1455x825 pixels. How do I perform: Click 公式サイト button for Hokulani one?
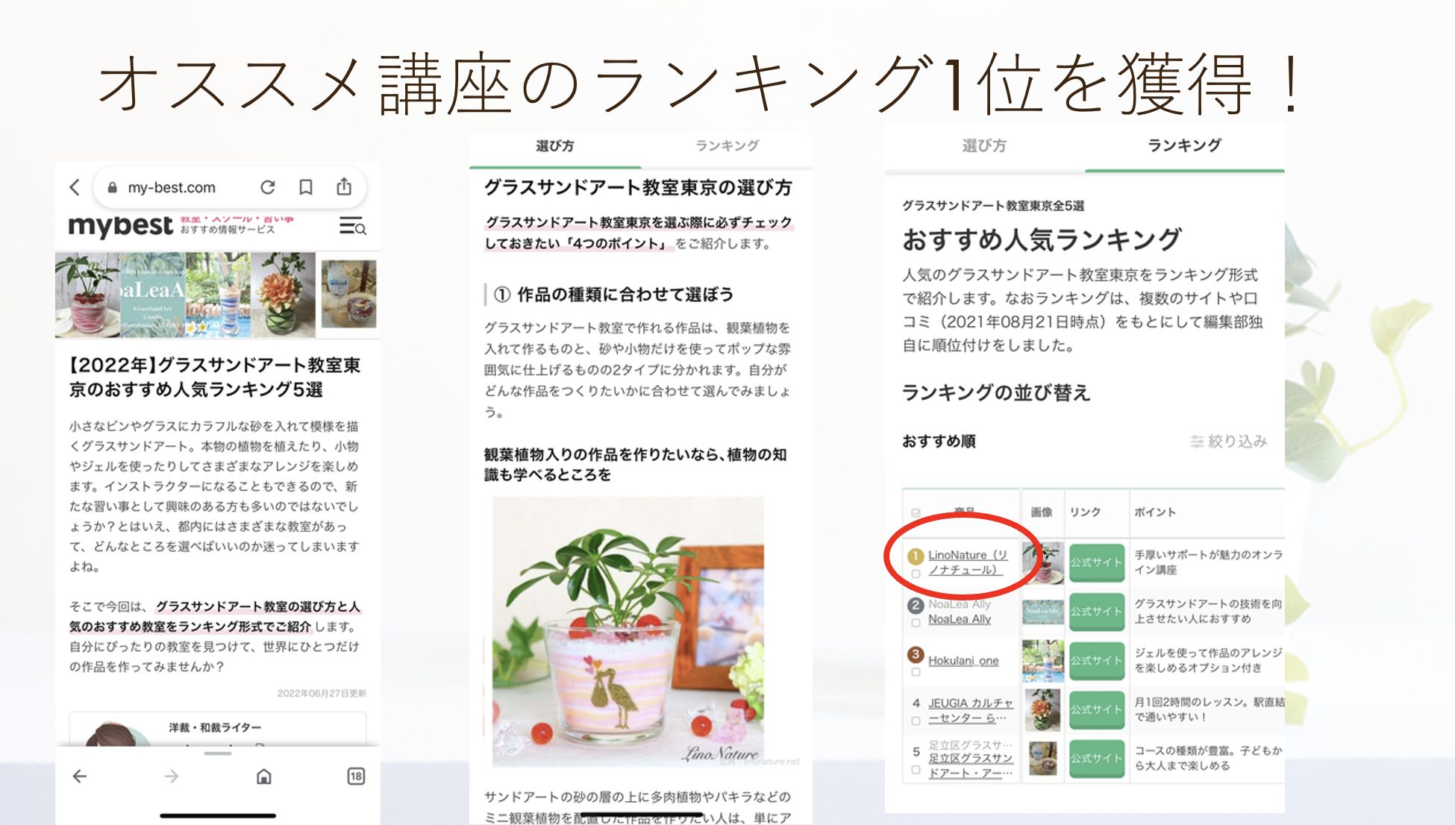(1097, 661)
